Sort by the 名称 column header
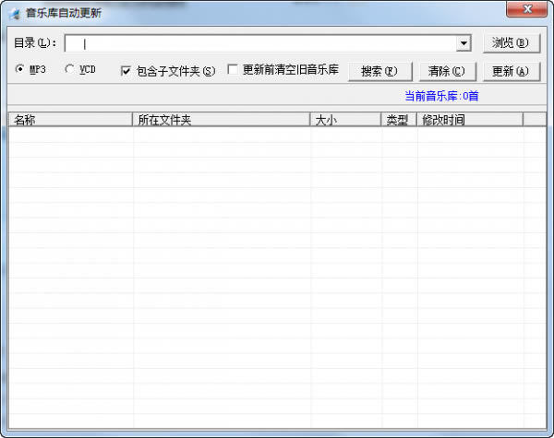 pyautogui.click(x=71, y=120)
